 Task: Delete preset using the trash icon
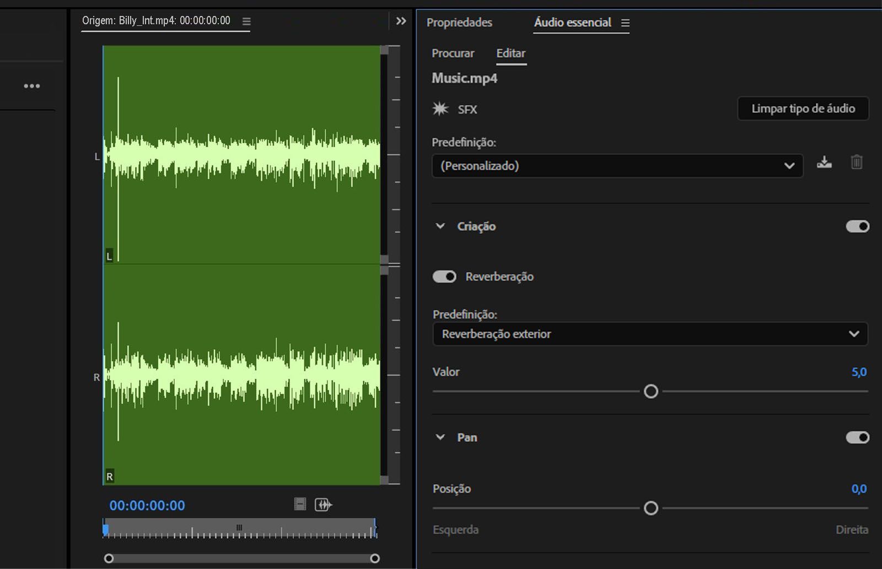(857, 162)
